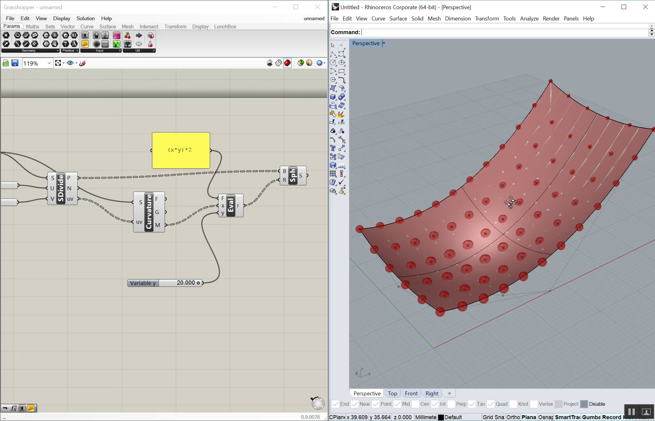Image resolution: width=655 pixels, height=421 pixels.
Task: Enable the Cen object snap checkbox
Action: [416, 404]
